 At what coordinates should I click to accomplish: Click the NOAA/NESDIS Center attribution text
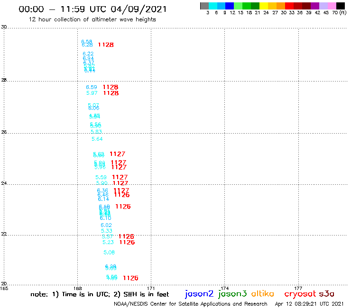click(x=191, y=304)
